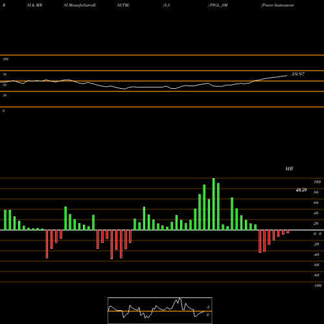
Task: Click the 100 label on right MR axis
Action: point(317,182)
